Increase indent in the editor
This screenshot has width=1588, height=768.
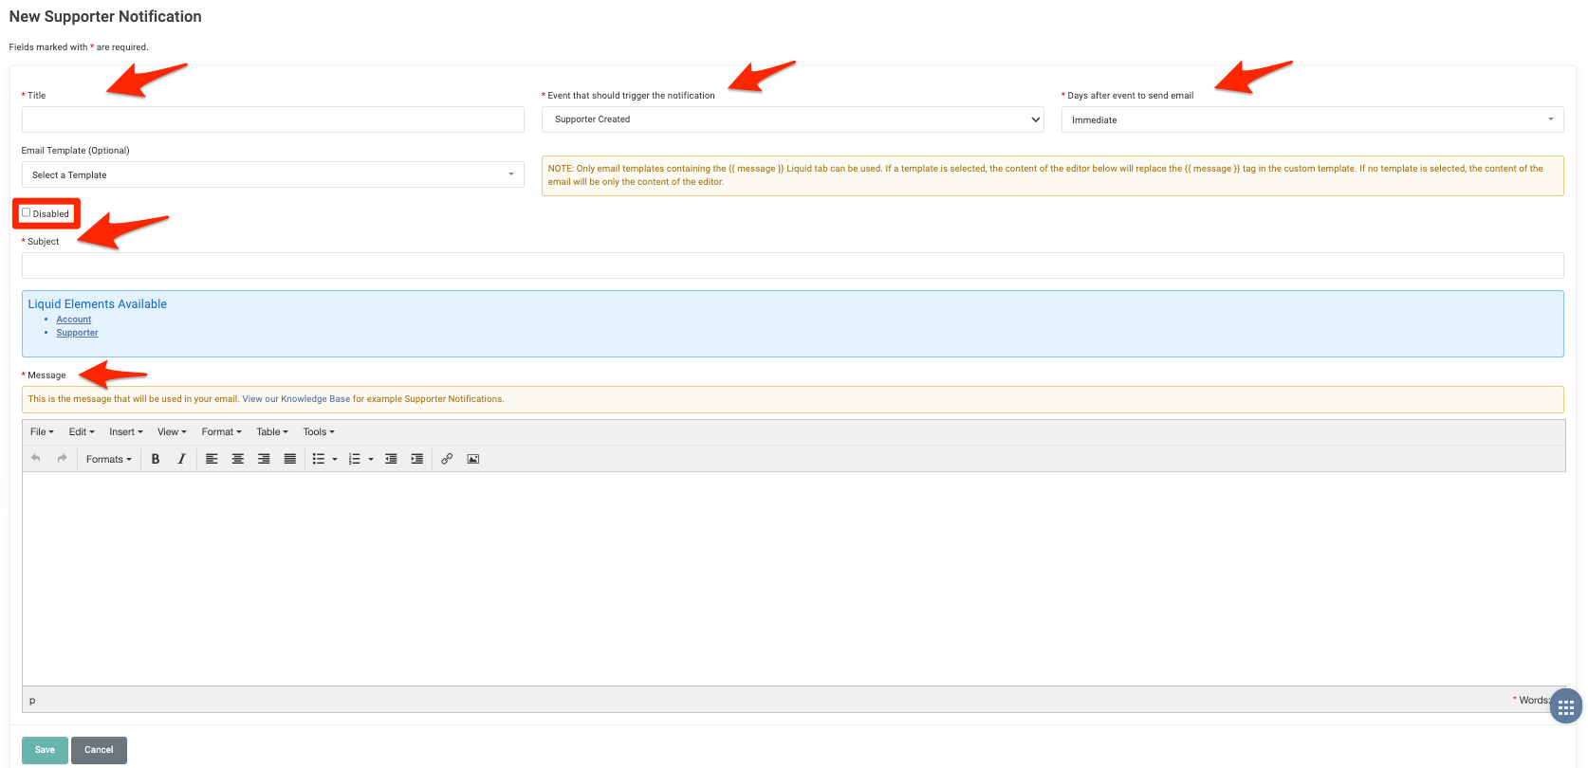(x=416, y=459)
